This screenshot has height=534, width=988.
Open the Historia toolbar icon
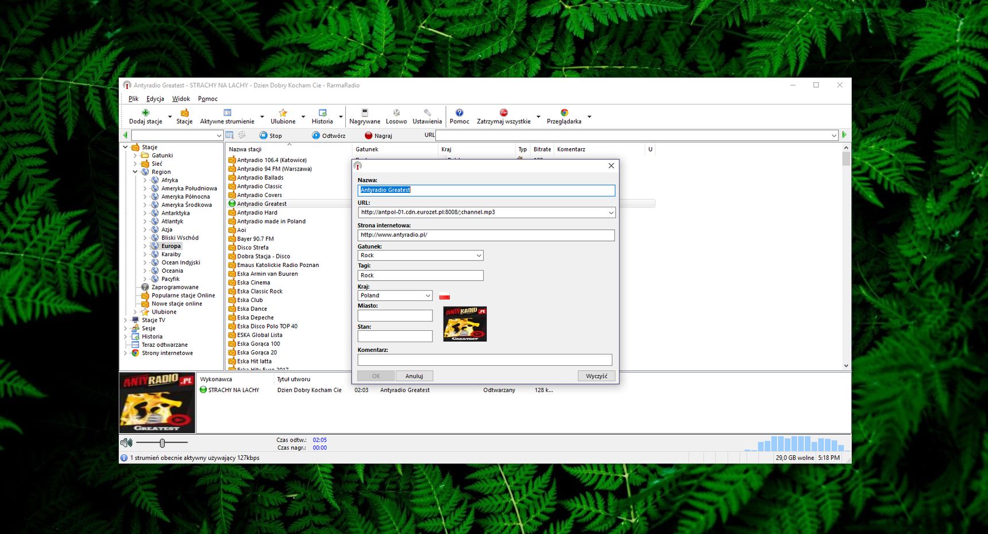tap(322, 113)
